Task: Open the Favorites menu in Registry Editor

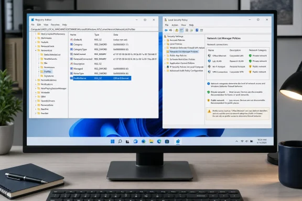Action: pyautogui.click(x=55, y=25)
